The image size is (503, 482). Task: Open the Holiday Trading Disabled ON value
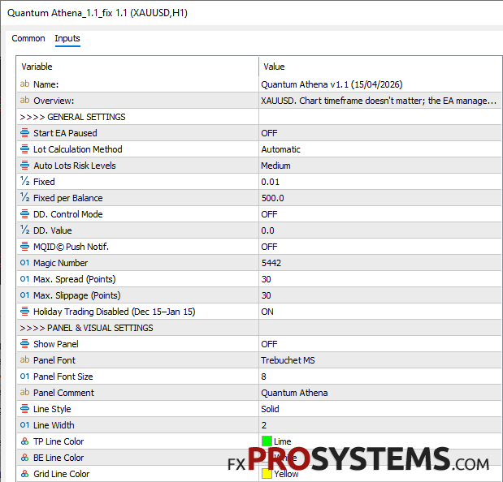point(380,312)
